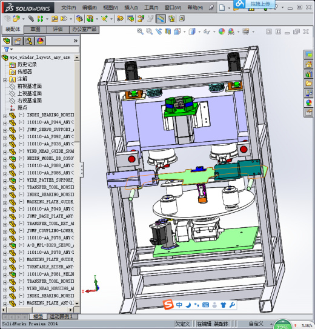Open the PropertyManager tab icon
315x329 pixels.
(18, 41)
